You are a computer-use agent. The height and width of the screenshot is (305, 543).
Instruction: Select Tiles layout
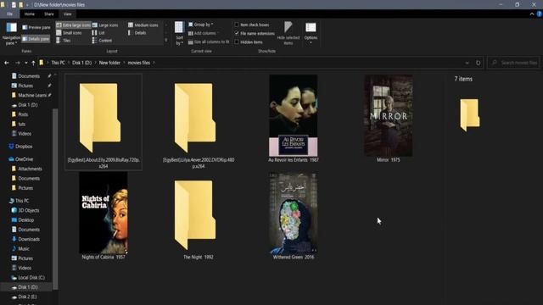64,41
